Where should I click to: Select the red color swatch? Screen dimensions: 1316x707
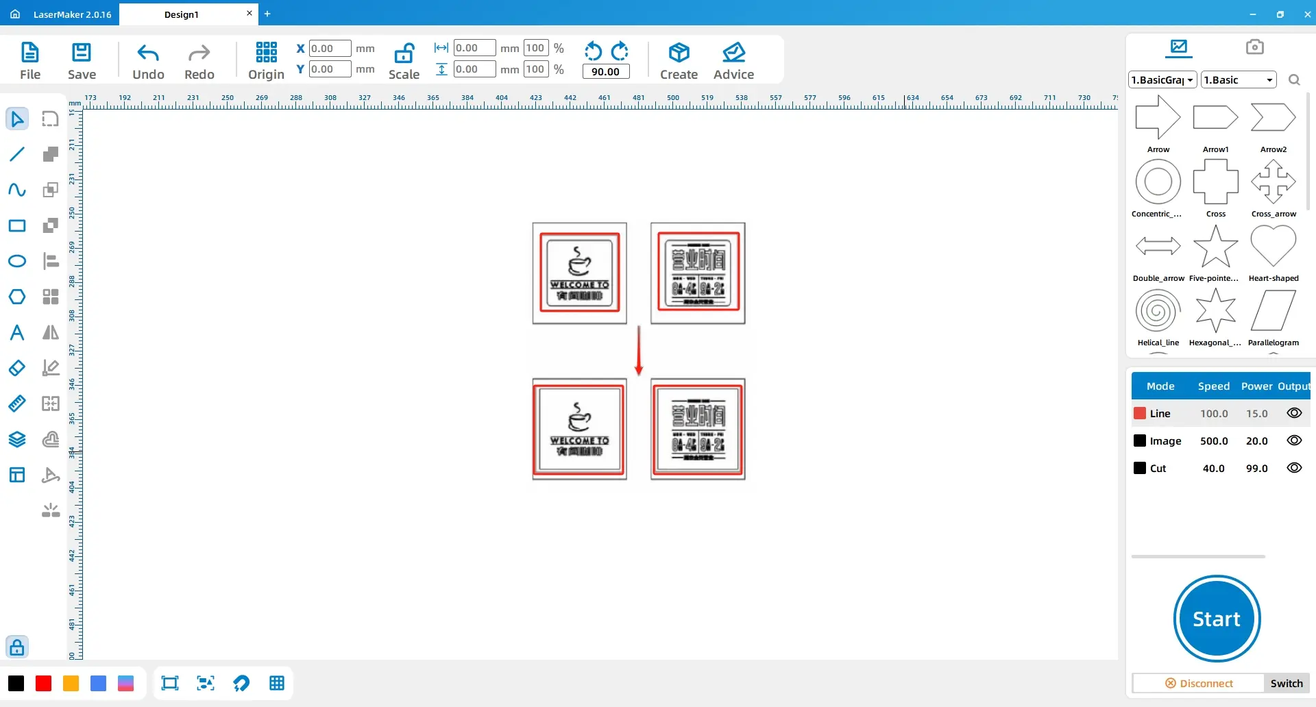point(43,683)
